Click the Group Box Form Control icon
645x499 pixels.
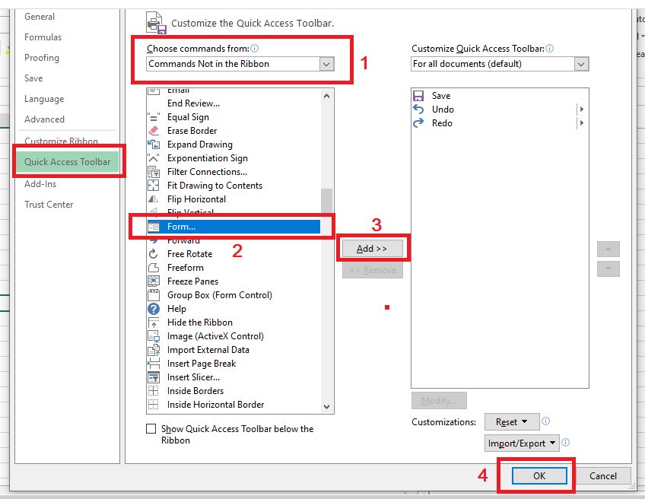coord(154,295)
